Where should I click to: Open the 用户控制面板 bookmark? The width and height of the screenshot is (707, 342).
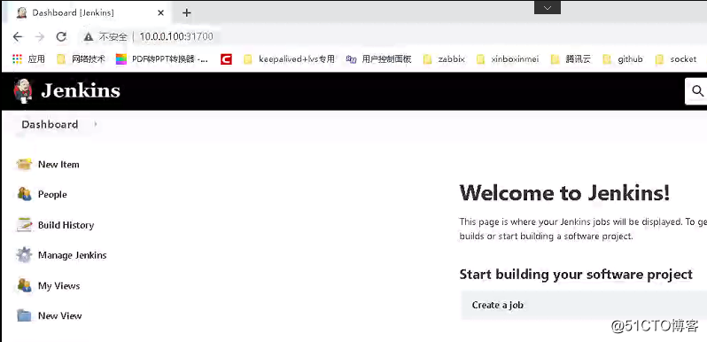(x=379, y=59)
